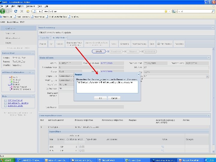This screenshot has width=216, height=162.
Task: Collapse the Search summary panel
Action: [213, 28]
